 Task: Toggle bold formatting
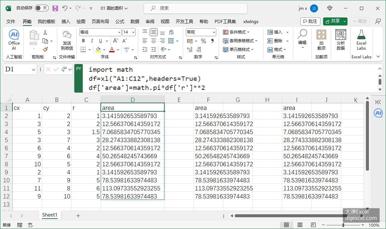point(83,41)
